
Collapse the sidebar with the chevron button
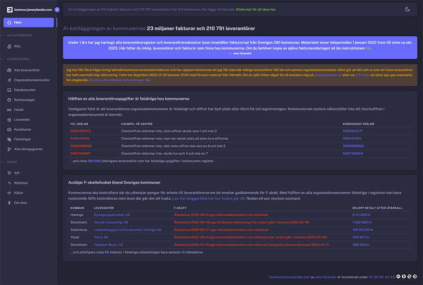pyautogui.click(x=57, y=9)
